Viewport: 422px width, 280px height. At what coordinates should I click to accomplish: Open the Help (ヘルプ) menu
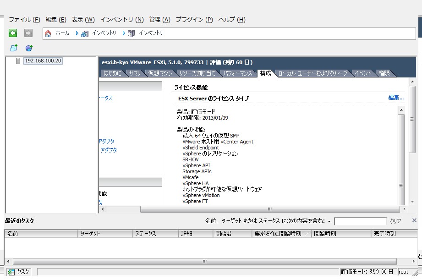point(232,20)
